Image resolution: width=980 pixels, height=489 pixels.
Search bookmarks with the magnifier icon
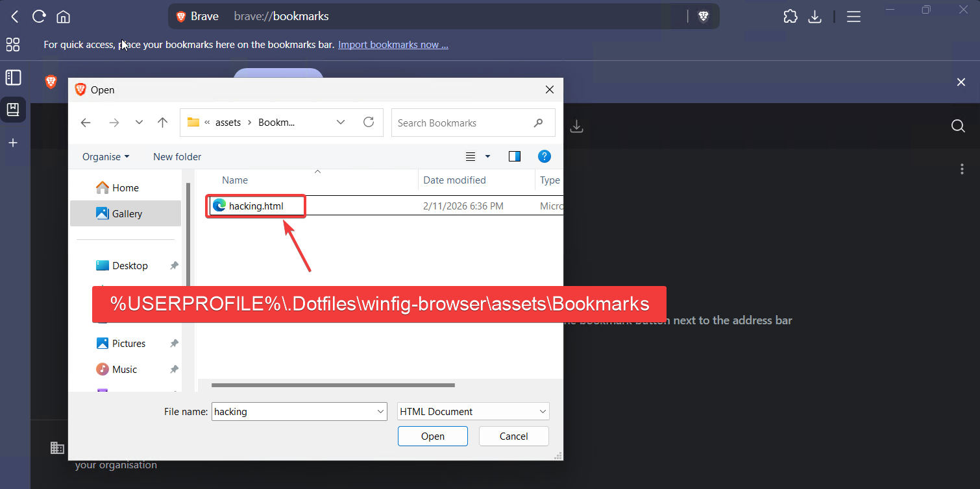[958, 126]
